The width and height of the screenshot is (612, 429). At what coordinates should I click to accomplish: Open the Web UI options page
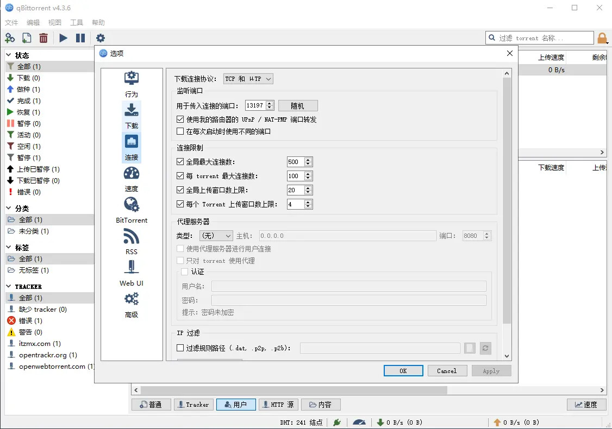coord(132,273)
